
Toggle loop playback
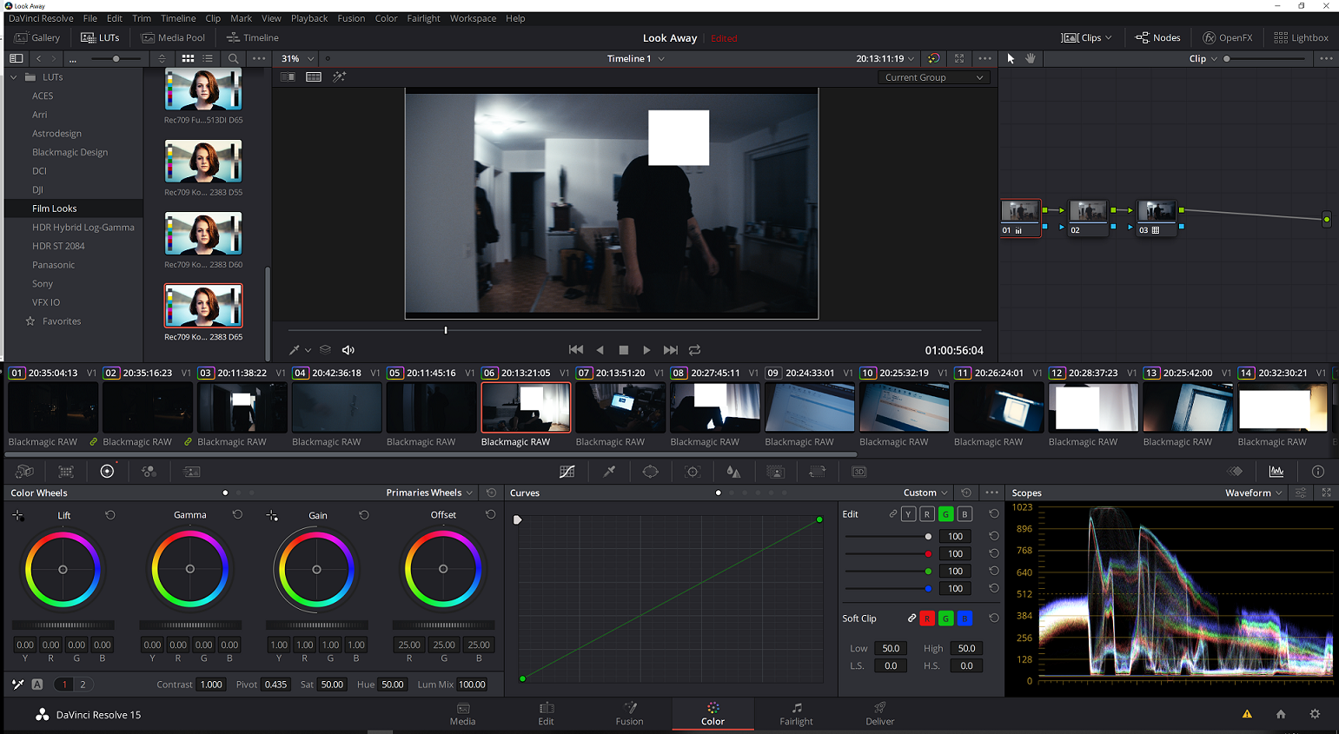pyautogui.click(x=694, y=350)
